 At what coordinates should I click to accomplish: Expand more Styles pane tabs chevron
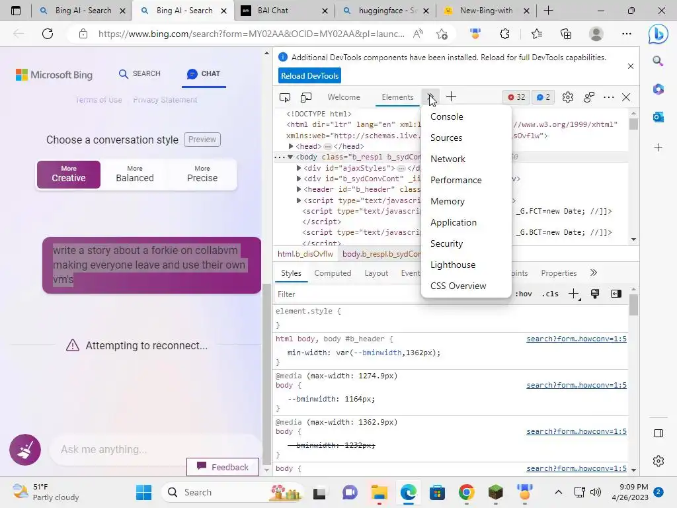[x=594, y=273]
